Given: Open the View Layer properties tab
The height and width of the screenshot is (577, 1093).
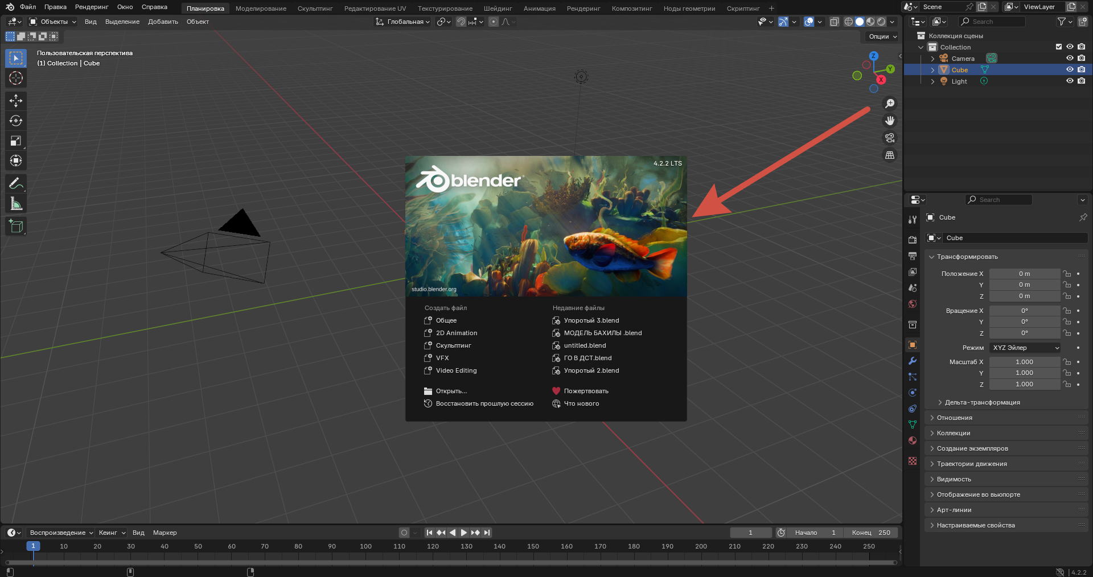Looking at the screenshot, I should click(913, 272).
